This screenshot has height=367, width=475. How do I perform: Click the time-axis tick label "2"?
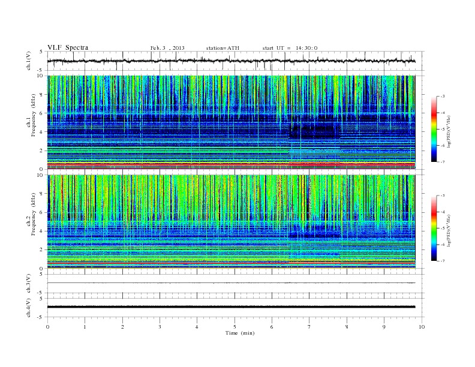[x=122, y=327]
